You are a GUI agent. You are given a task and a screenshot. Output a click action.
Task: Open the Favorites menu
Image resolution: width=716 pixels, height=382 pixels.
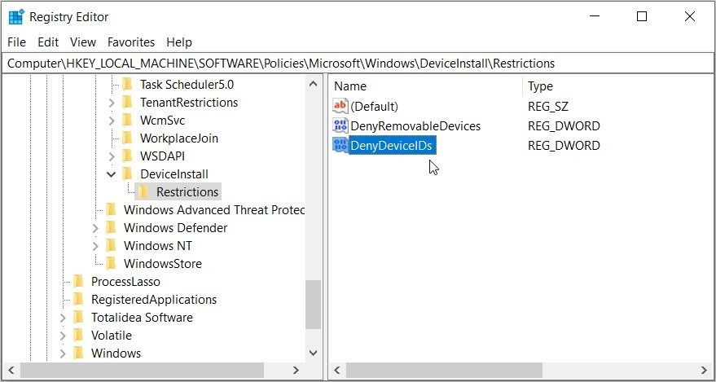pos(131,42)
